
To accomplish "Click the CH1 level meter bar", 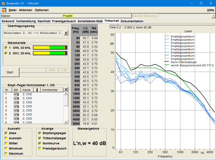I will [50, 53].
